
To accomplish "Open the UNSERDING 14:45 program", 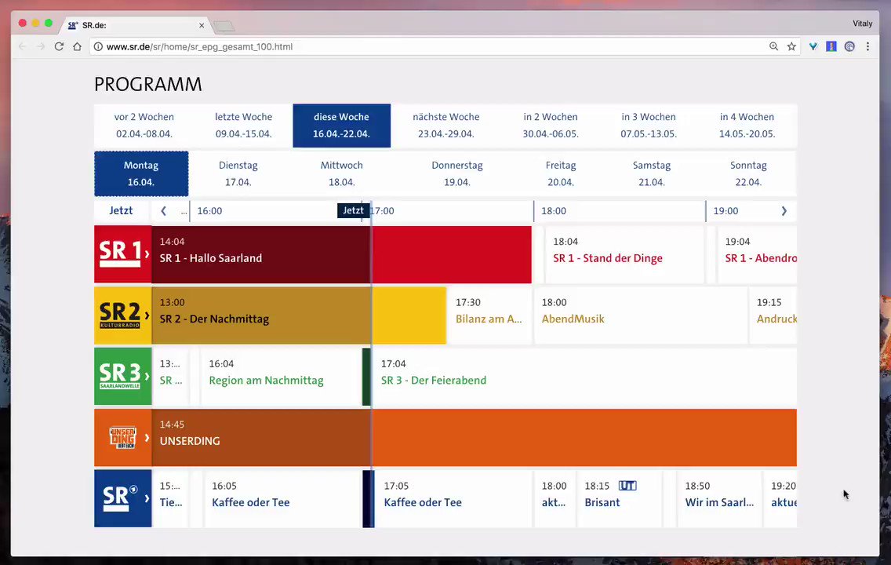I will tap(474, 438).
